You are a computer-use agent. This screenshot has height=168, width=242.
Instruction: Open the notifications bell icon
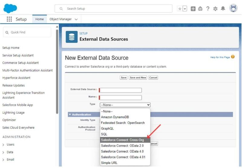click(223, 8)
